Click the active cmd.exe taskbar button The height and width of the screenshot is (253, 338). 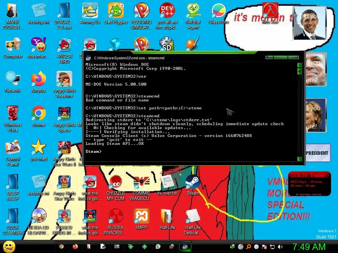click(x=185, y=246)
